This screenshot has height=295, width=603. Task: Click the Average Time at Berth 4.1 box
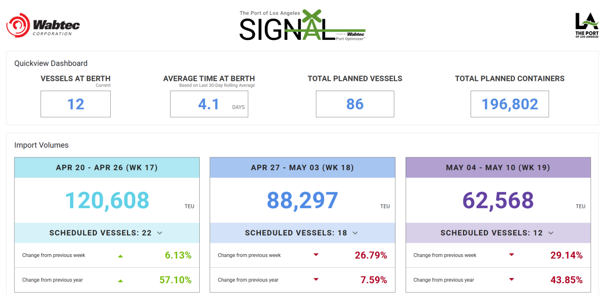point(209,104)
